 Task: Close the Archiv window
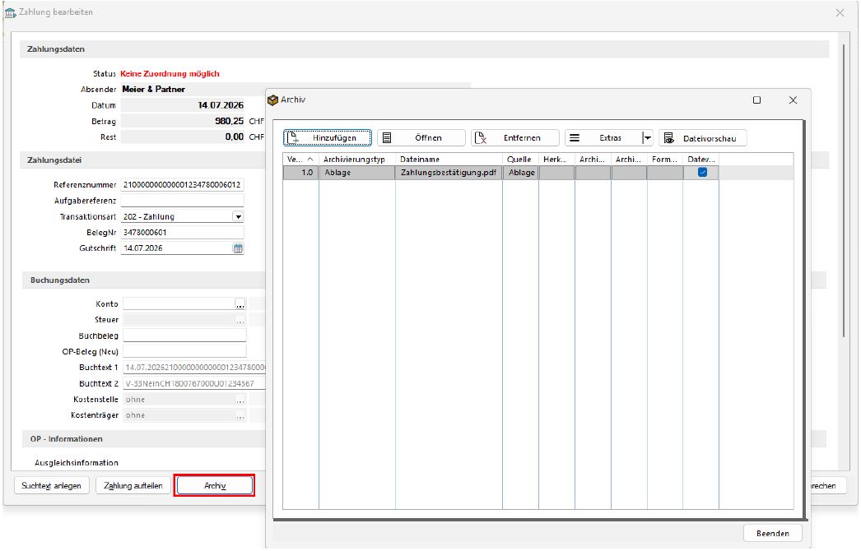click(793, 100)
